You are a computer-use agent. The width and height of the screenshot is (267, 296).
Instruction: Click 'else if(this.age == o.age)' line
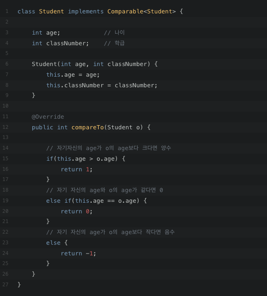point(96,201)
